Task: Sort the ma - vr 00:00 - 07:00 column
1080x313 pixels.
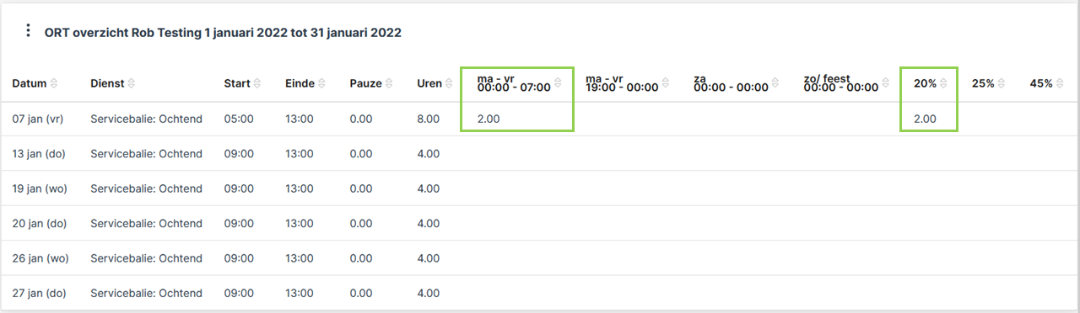Action: pyautogui.click(x=558, y=83)
